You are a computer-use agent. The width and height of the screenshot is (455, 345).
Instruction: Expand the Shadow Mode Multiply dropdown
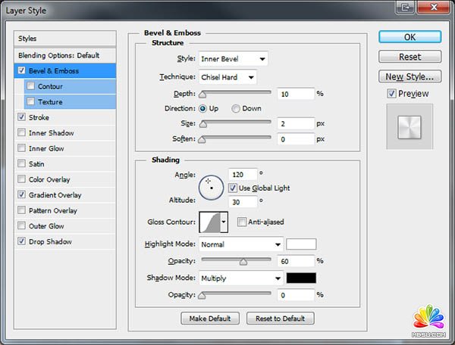point(240,278)
